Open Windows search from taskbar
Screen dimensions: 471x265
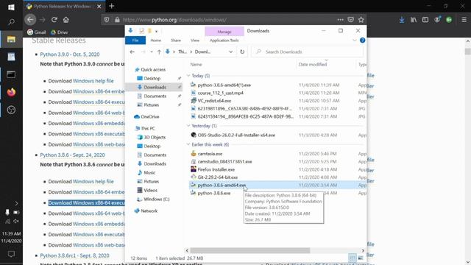[x=11, y=22]
